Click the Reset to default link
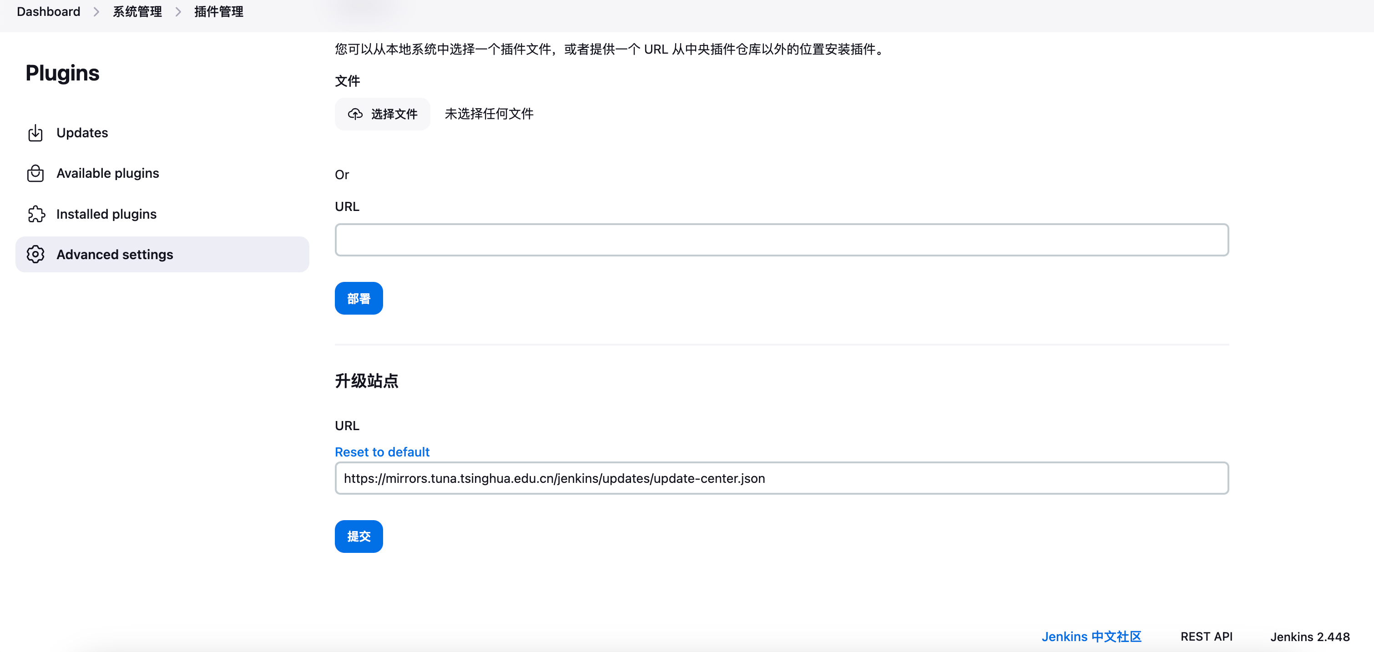 coord(382,451)
